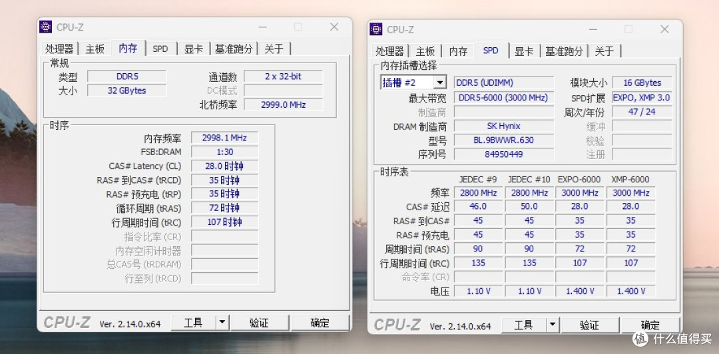Click the DDR5 (UDIMM) field
This screenshot has height=354, width=719.
coord(504,83)
